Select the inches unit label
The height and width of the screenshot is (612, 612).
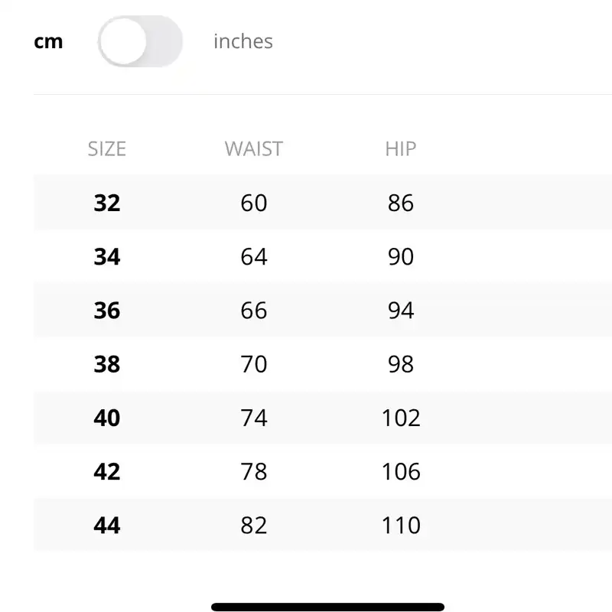pyautogui.click(x=243, y=41)
